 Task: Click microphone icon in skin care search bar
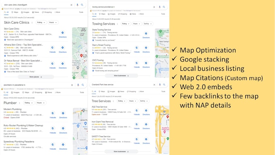coord(77,5)
